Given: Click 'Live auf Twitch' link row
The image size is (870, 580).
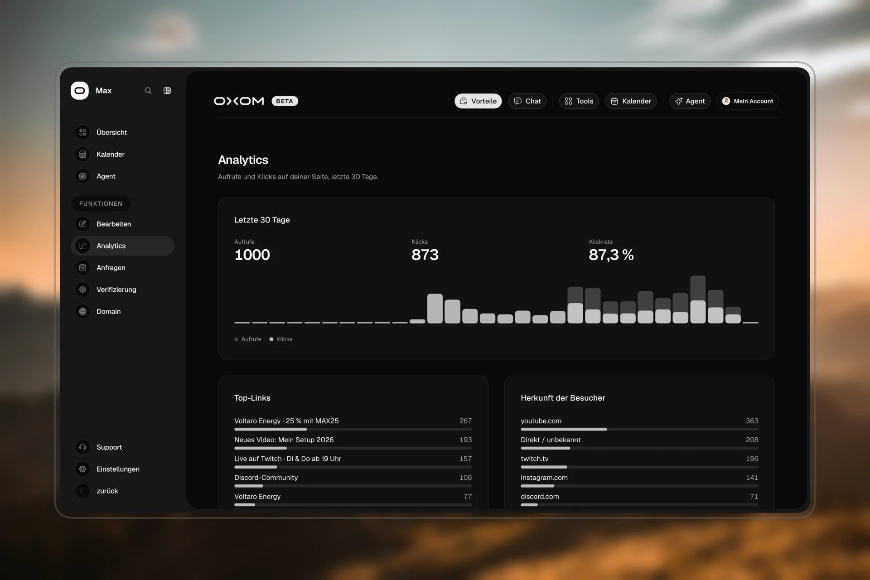Looking at the screenshot, I should 353,461.
